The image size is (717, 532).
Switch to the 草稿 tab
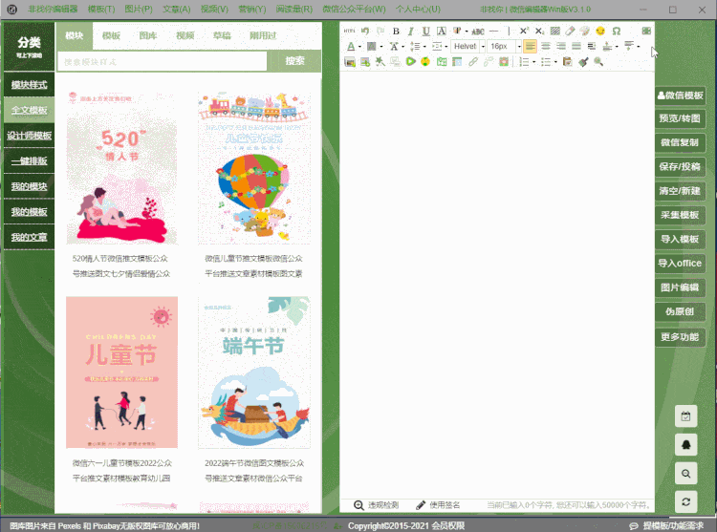(222, 35)
